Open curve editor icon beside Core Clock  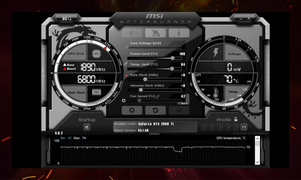126,75
